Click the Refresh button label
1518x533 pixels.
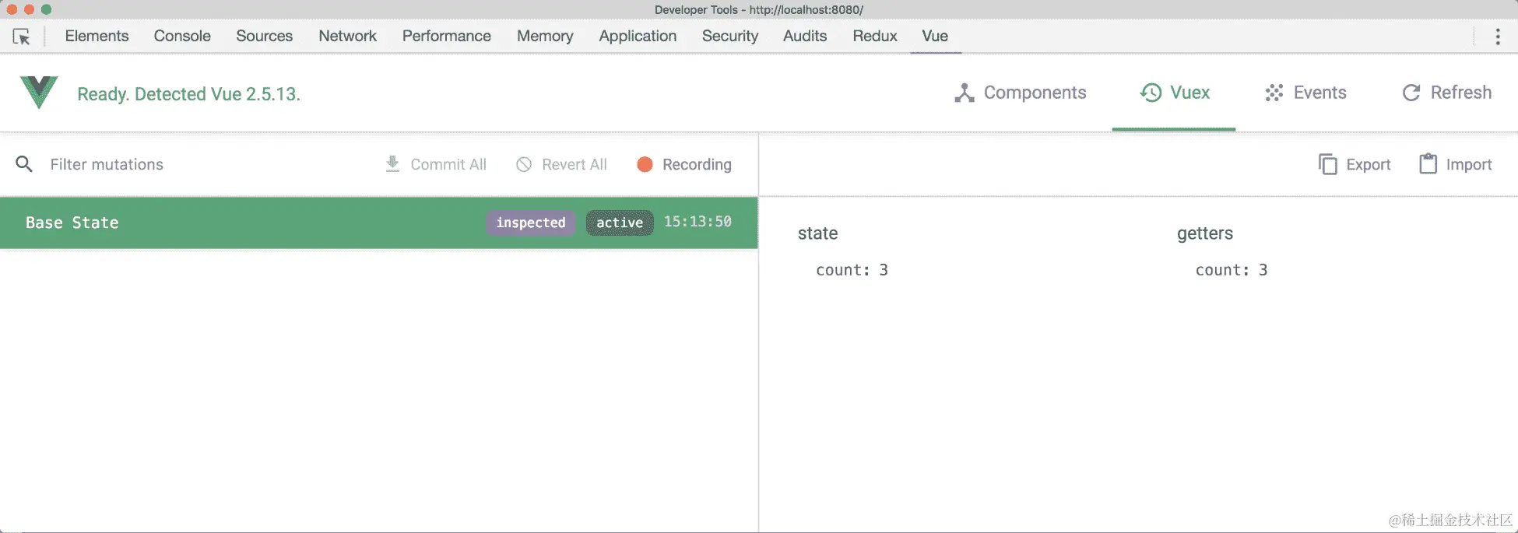coord(1461,93)
